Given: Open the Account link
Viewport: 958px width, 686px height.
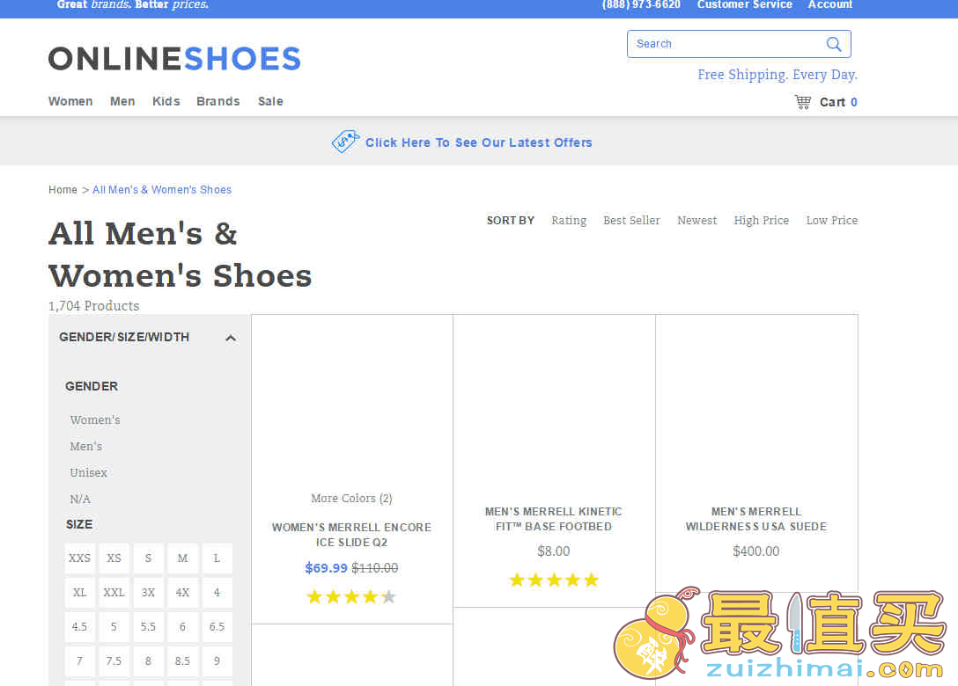Looking at the screenshot, I should [x=829, y=5].
